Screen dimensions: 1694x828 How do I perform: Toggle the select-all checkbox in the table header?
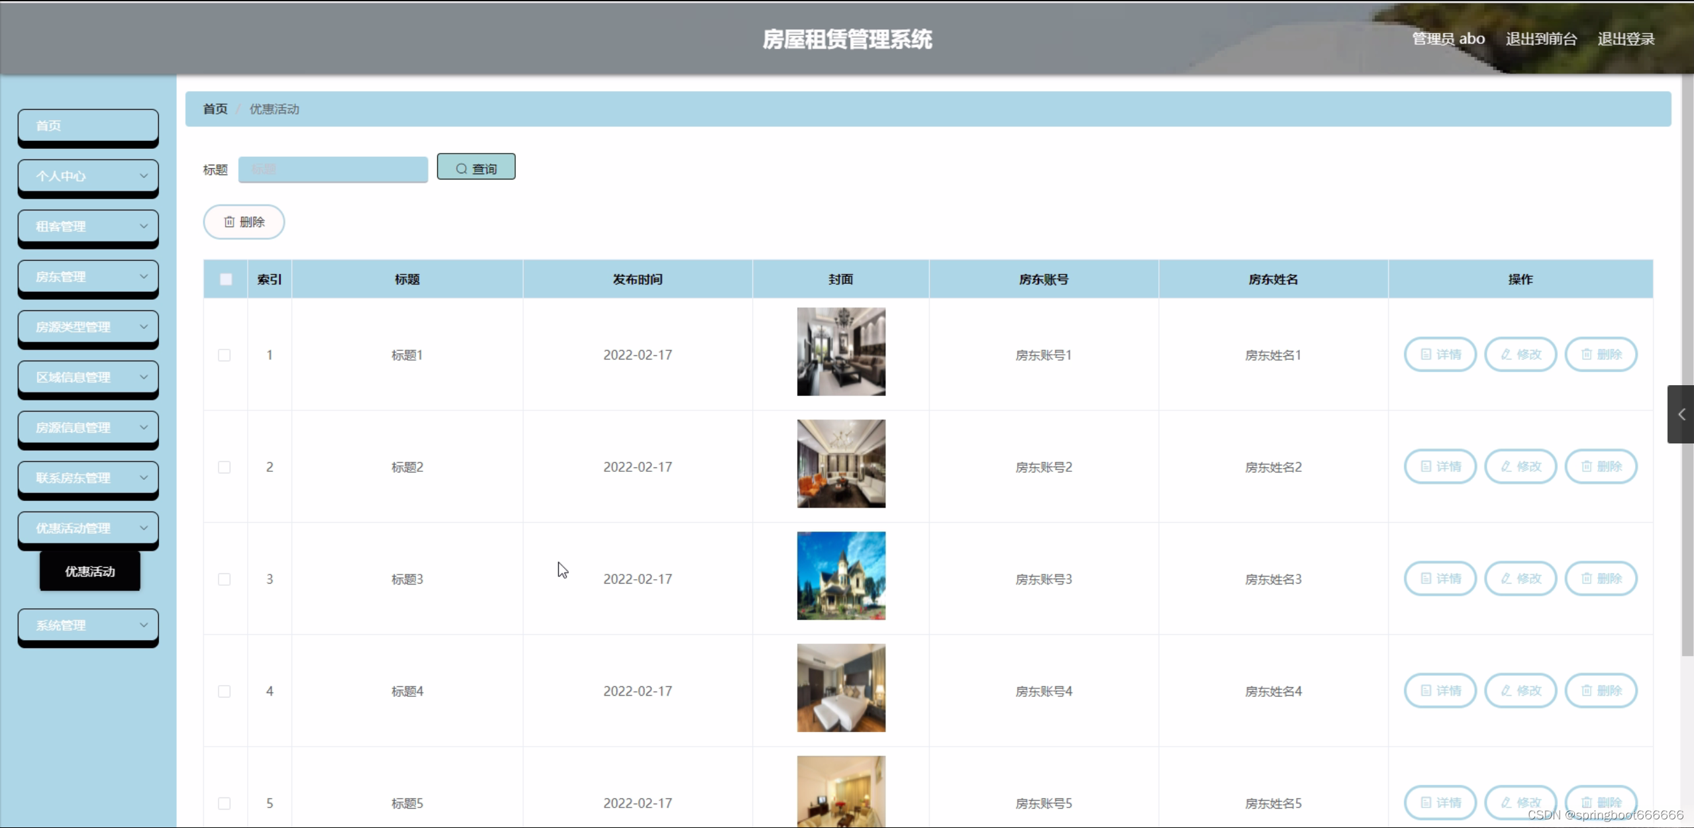pos(226,279)
